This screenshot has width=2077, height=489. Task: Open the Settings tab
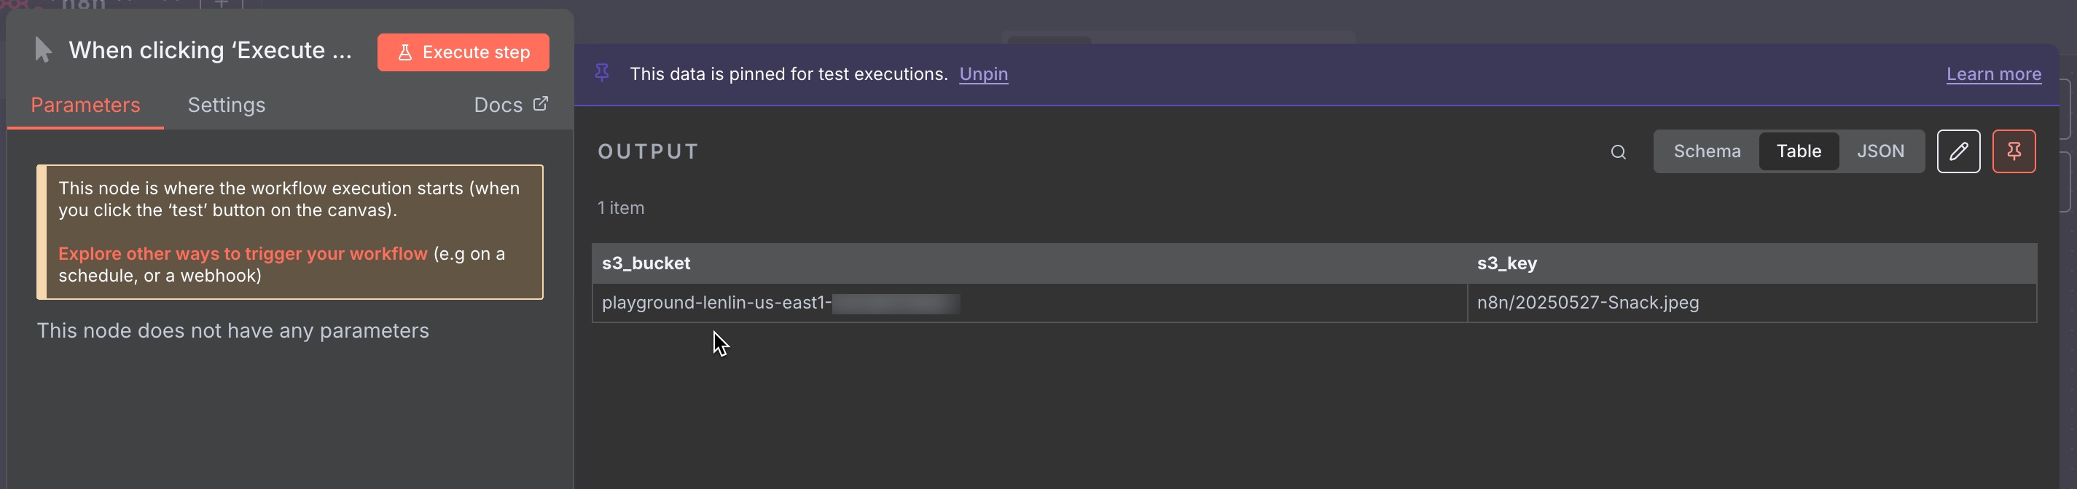227,106
